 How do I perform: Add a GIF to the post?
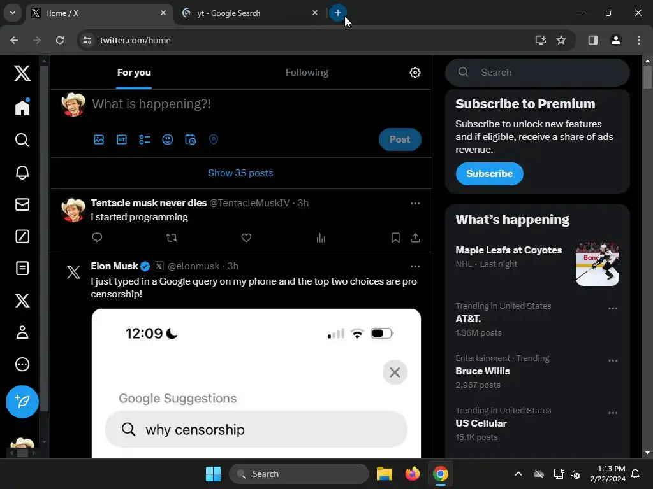coord(122,139)
